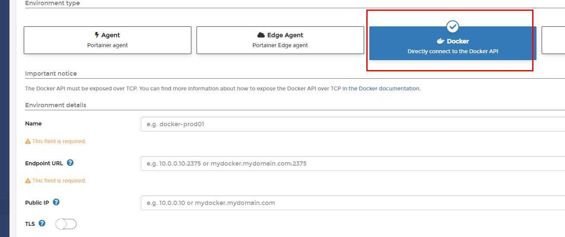Click the Docker whale icon
This screenshot has width=565, height=237.
click(441, 41)
